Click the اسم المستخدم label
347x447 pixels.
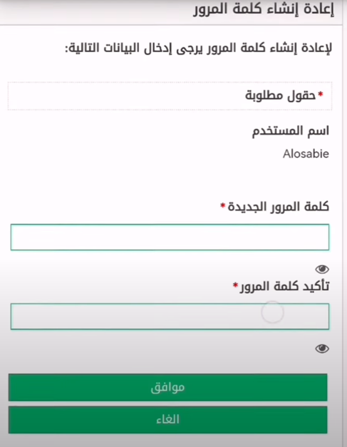tap(290, 131)
